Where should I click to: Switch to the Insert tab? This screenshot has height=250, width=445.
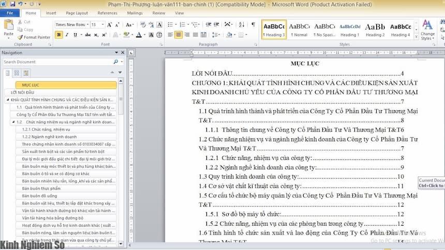[x=51, y=13]
